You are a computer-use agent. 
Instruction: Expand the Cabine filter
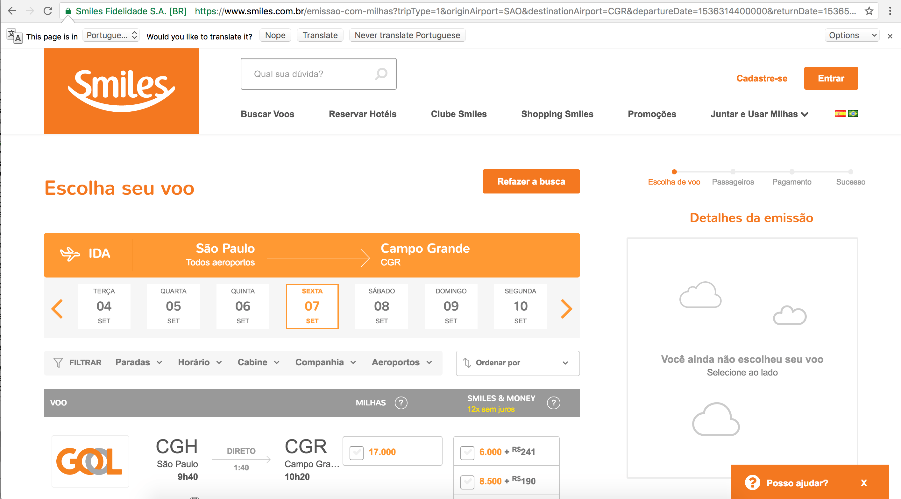pos(259,362)
